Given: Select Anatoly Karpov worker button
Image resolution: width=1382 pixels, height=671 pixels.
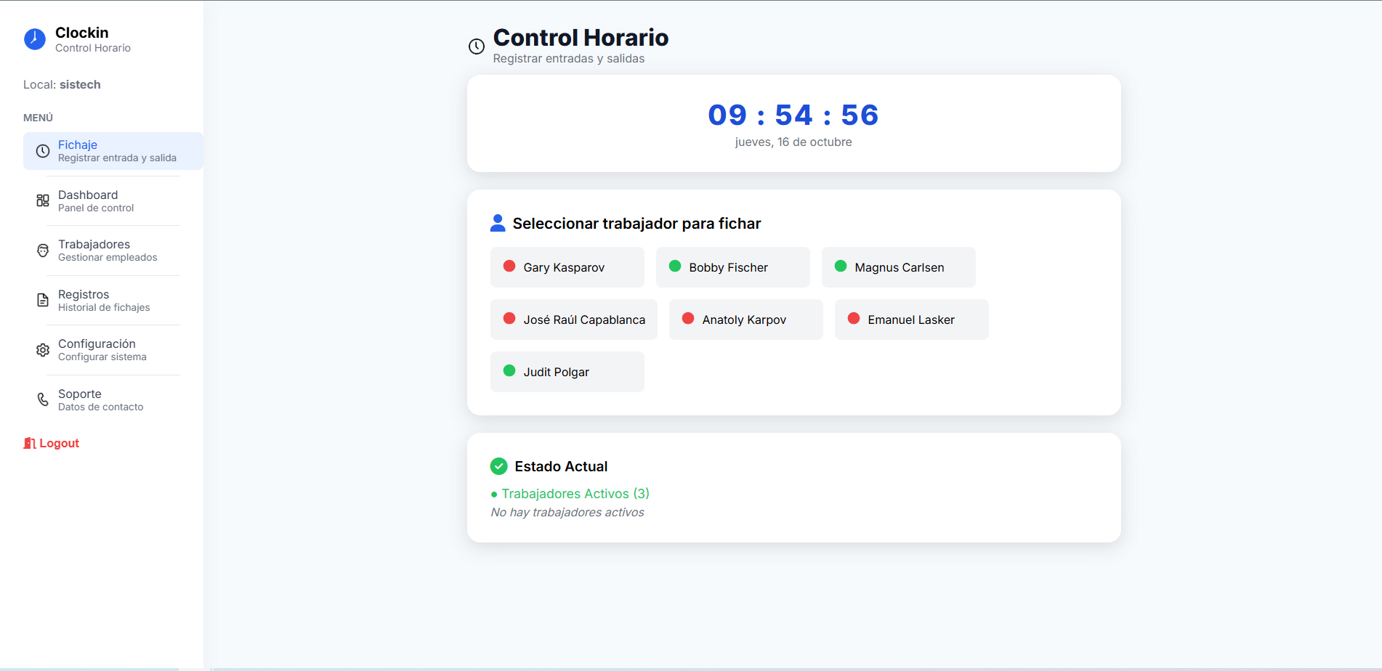Looking at the screenshot, I should pyautogui.click(x=745, y=320).
